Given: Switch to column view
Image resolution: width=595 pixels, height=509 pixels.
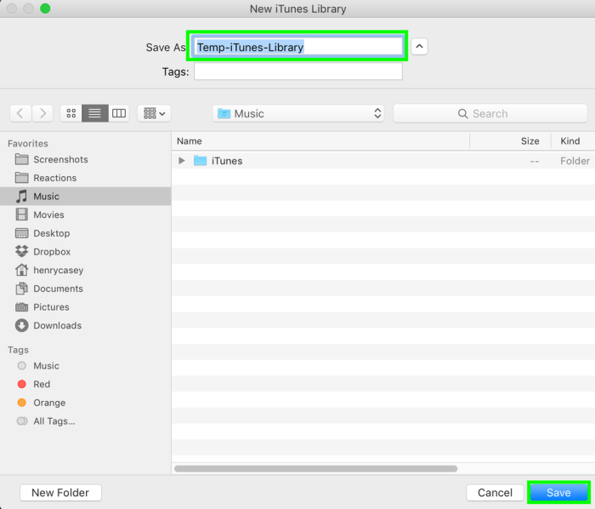Looking at the screenshot, I should tap(119, 113).
